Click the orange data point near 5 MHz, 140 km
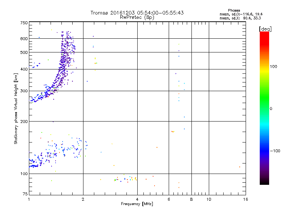The height and width of the screenshot is (217, 289). (157, 147)
